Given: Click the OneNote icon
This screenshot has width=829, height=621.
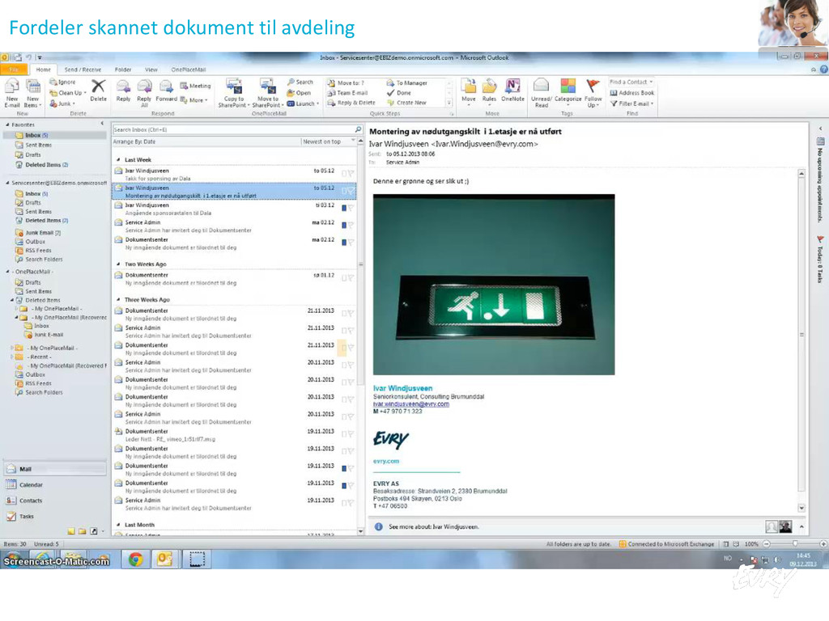Looking at the screenshot, I should click(512, 86).
